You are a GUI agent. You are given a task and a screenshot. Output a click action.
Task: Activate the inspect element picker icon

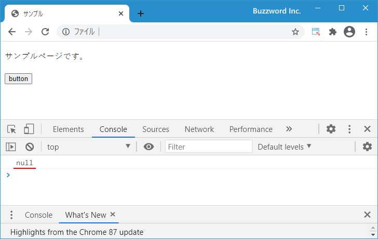(11, 129)
